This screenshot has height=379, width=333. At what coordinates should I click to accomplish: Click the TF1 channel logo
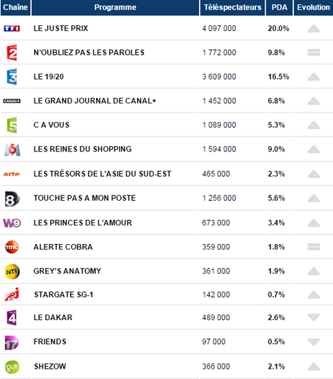12,29
